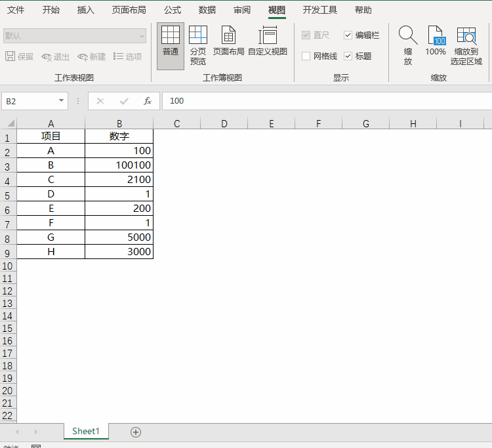Toggle headings (标题) checkbox
Image resolution: width=492 pixels, height=448 pixels.
(348, 56)
